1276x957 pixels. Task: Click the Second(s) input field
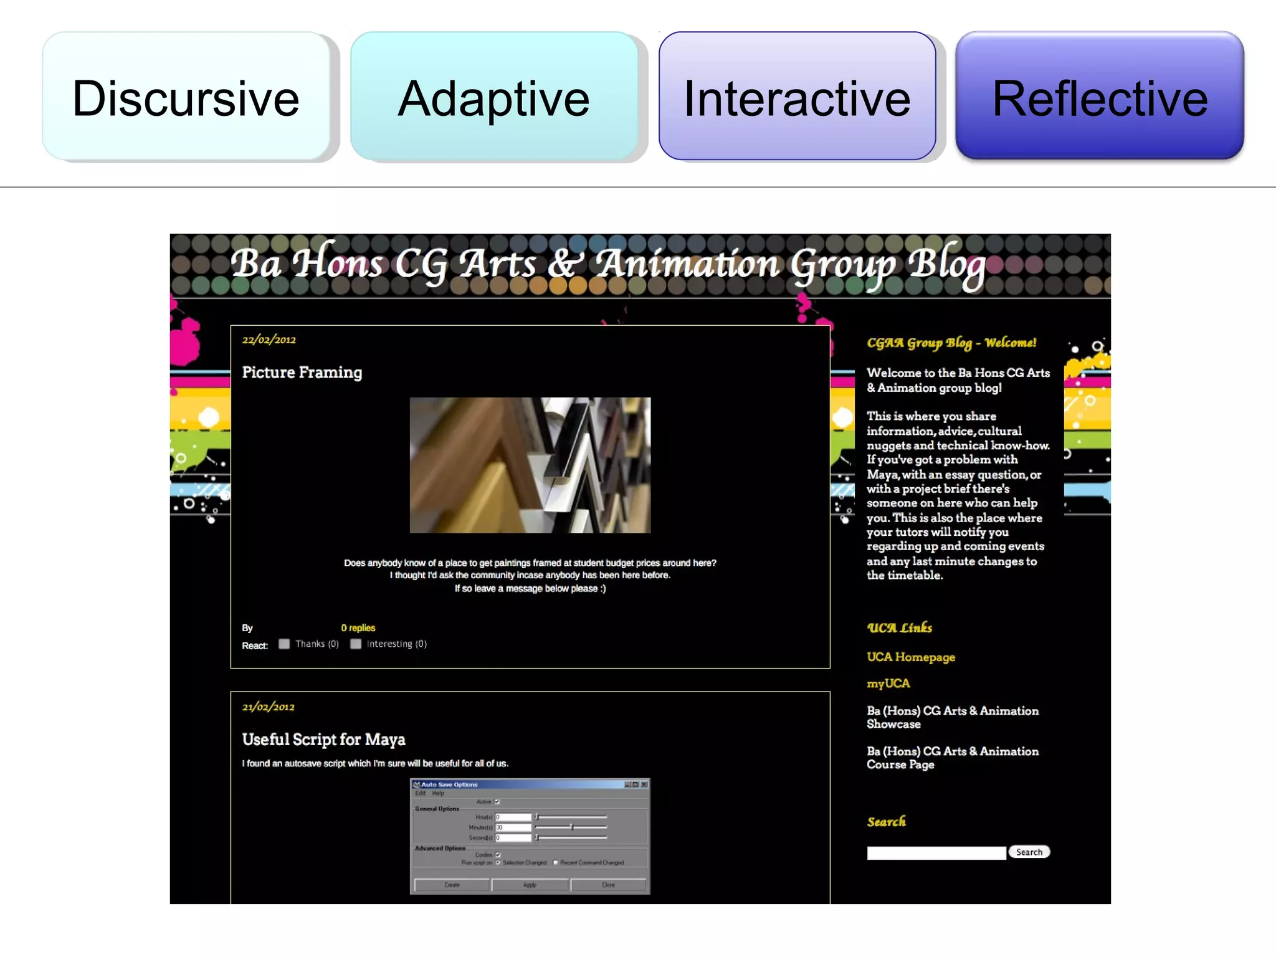point(513,837)
